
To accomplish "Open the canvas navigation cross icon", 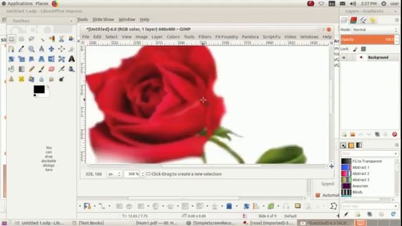I will tap(332, 166).
